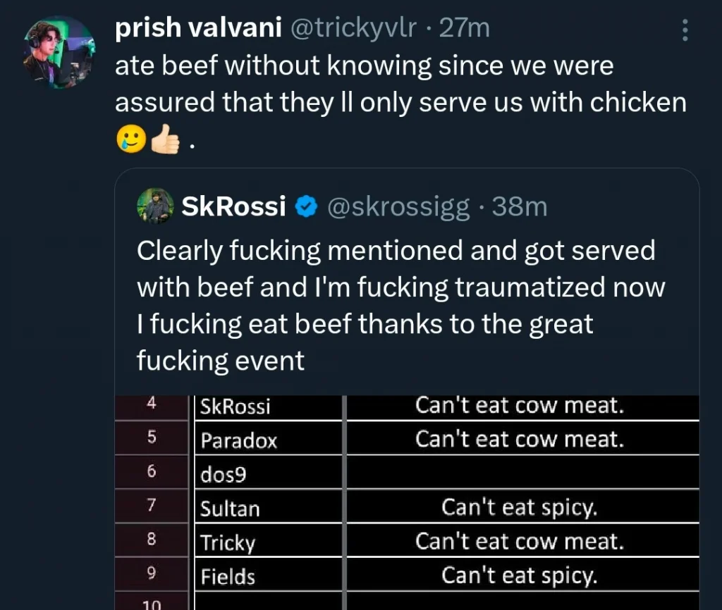Image resolution: width=722 pixels, height=610 pixels.
Task: Click SkRossi's blue verified badge
Action: pos(306,206)
